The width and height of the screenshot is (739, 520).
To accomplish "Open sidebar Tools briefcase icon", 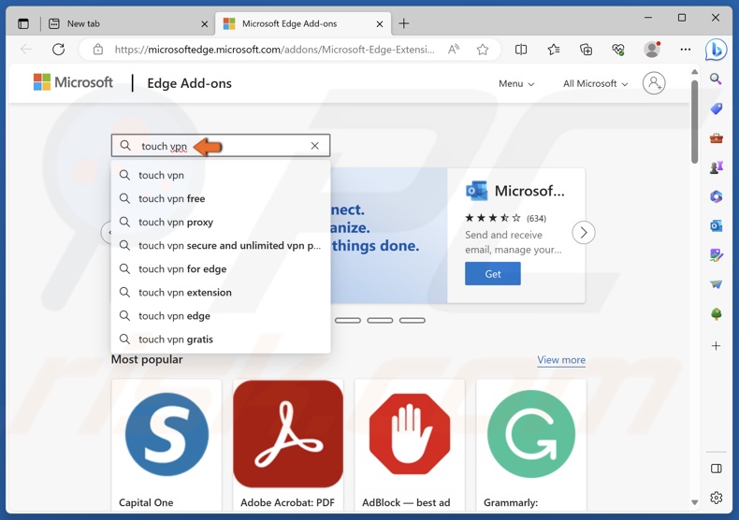I will point(716,138).
